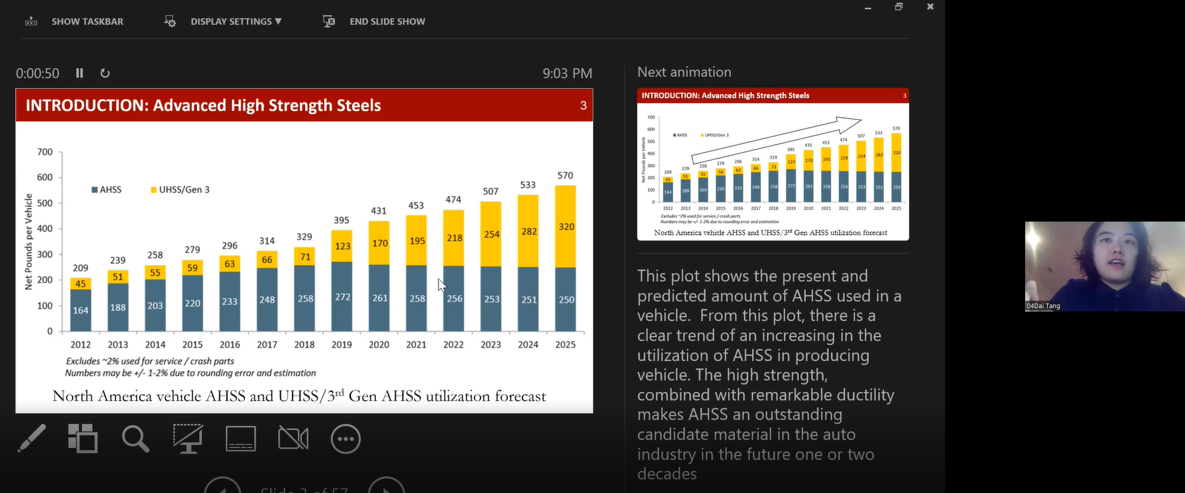Black out the slide show screen
This screenshot has height=493, width=1185.
tap(188, 439)
